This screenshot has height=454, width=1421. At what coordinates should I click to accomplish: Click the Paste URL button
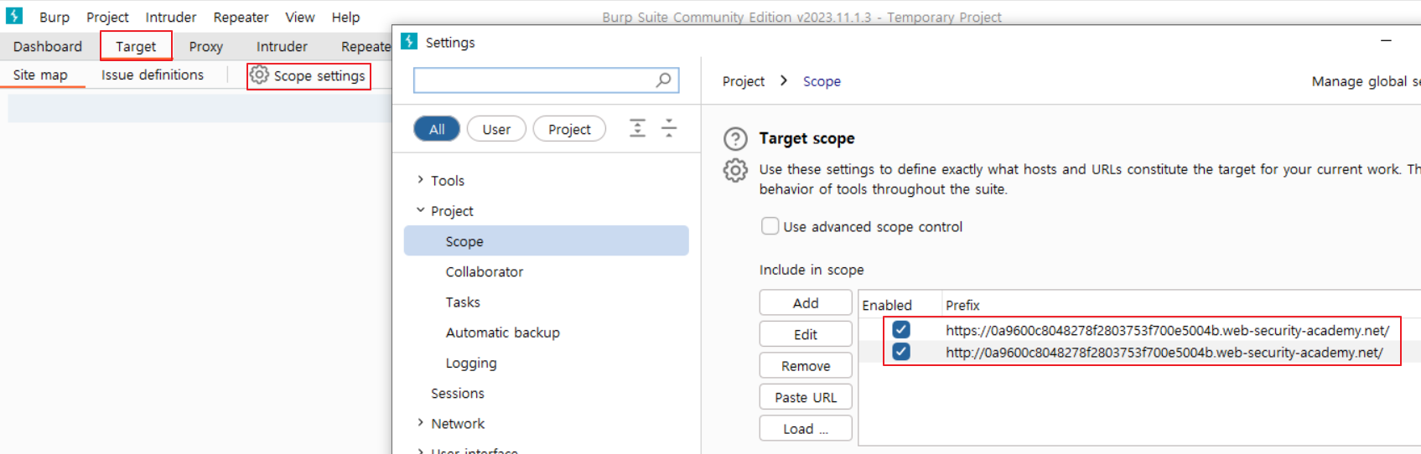(x=806, y=397)
